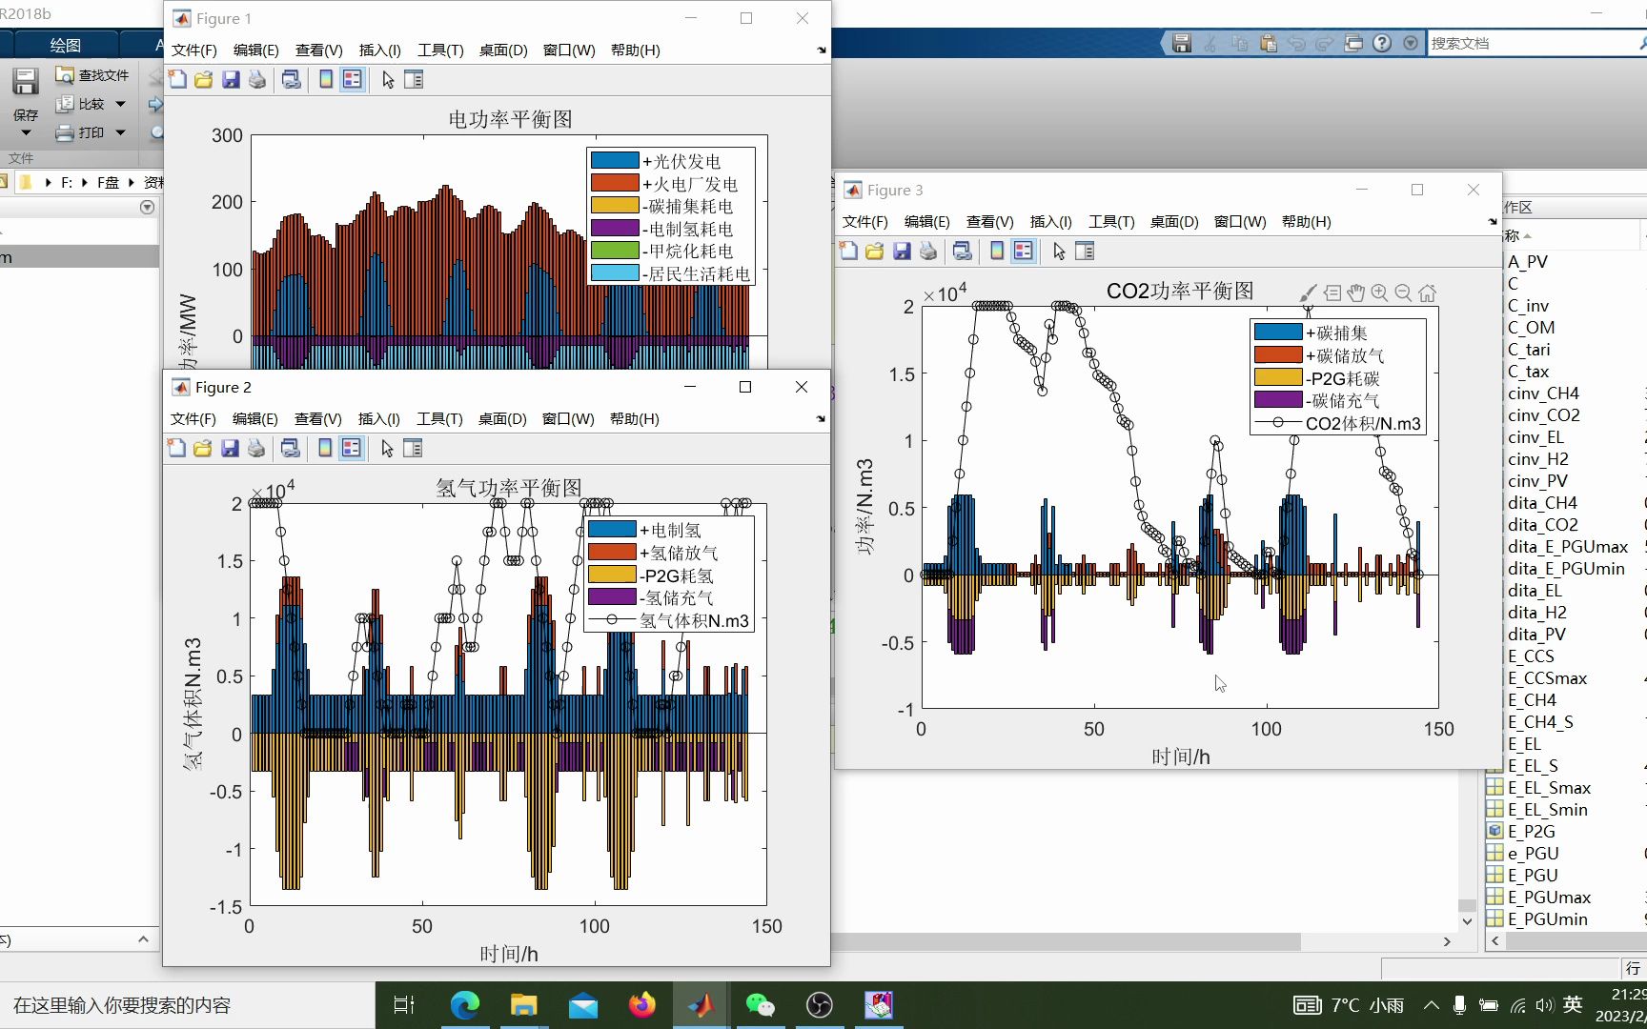The height and width of the screenshot is (1029, 1647).
Task: Select zoom out tool on CO2 axes
Action: (x=1403, y=293)
